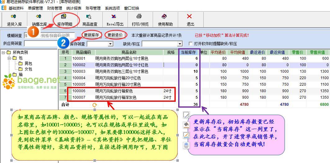
Task: Open the 库存筛查 dropdown arrow
Action: [110, 44]
